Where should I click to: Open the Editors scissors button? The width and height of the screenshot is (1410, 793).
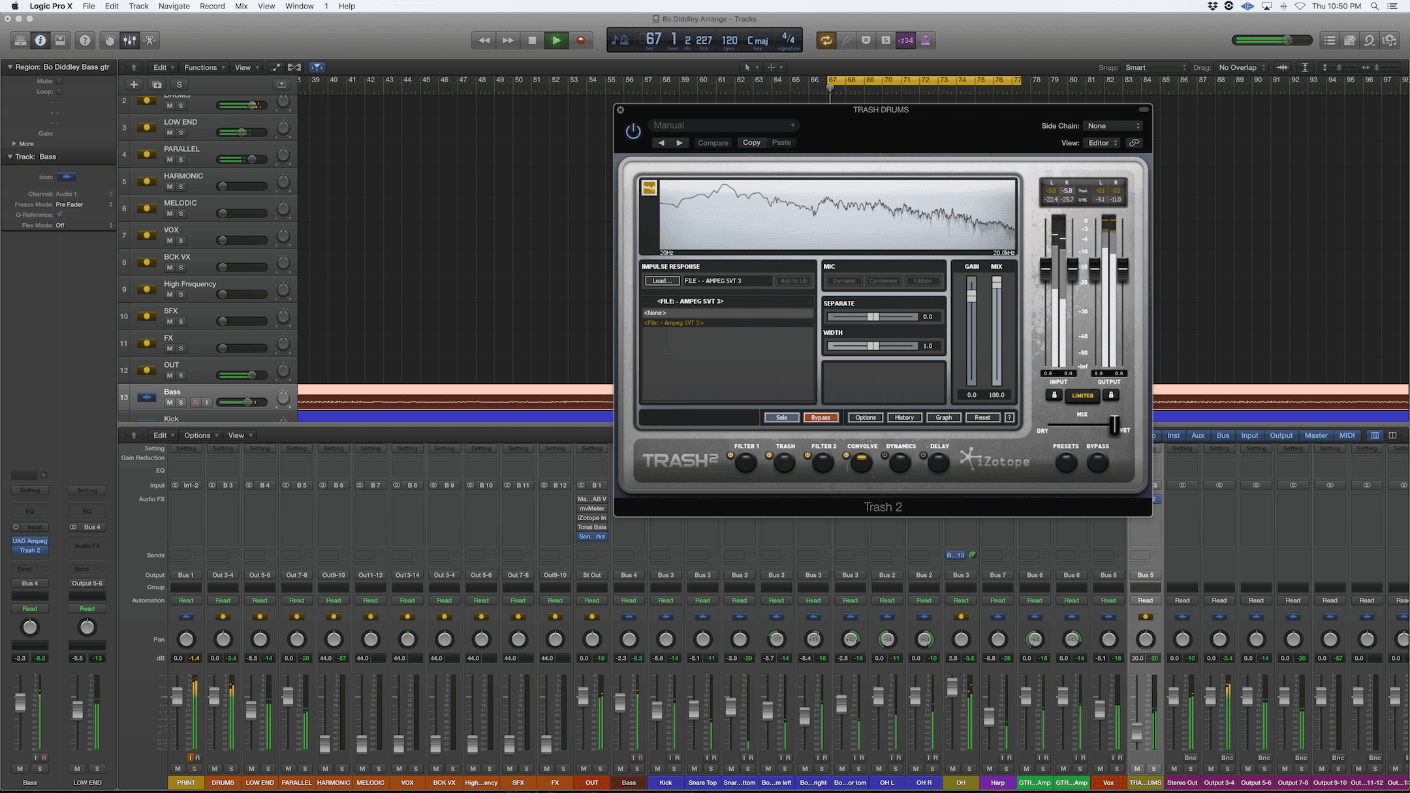(149, 40)
